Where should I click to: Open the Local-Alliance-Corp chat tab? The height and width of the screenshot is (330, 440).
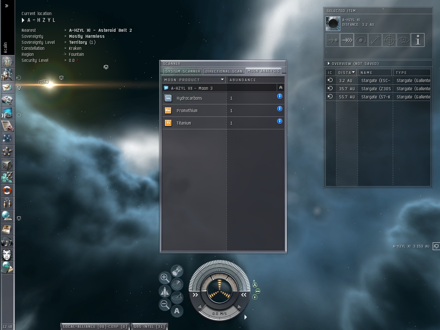pos(95,327)
